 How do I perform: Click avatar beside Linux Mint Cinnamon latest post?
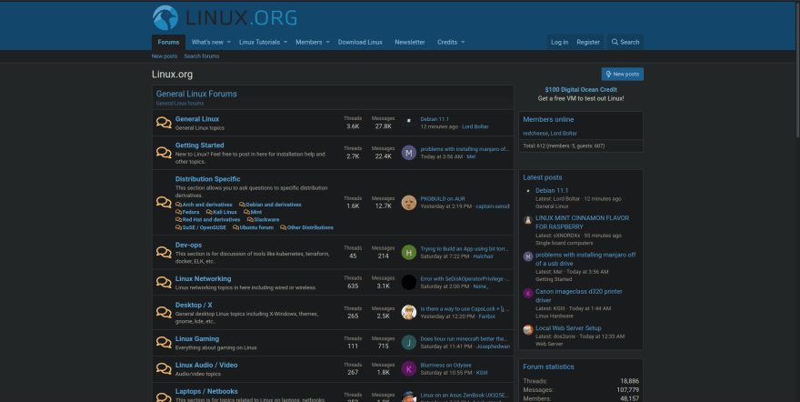[528, 220]
